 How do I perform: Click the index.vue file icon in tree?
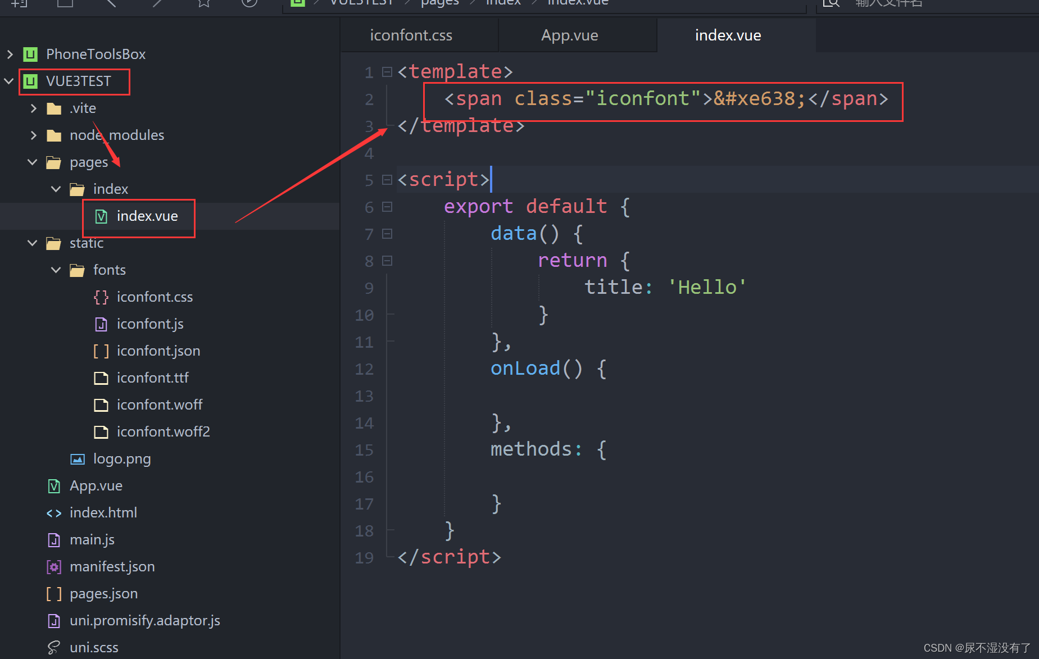(101, 216)
